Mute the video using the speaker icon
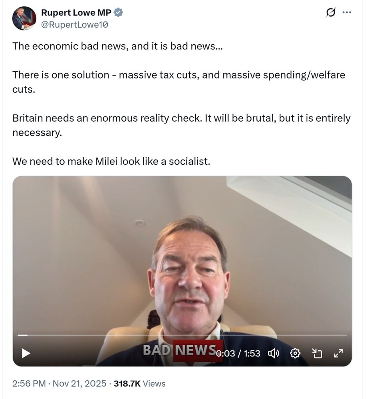The image size is (367, 399). click(274, 353)
